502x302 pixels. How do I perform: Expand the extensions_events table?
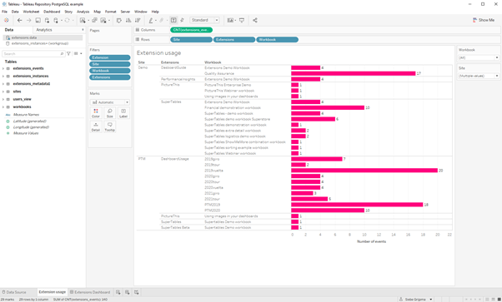[3, 68]
